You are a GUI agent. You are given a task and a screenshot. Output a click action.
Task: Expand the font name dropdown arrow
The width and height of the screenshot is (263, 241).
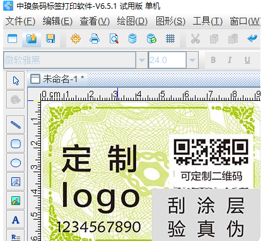click(142, 60)
